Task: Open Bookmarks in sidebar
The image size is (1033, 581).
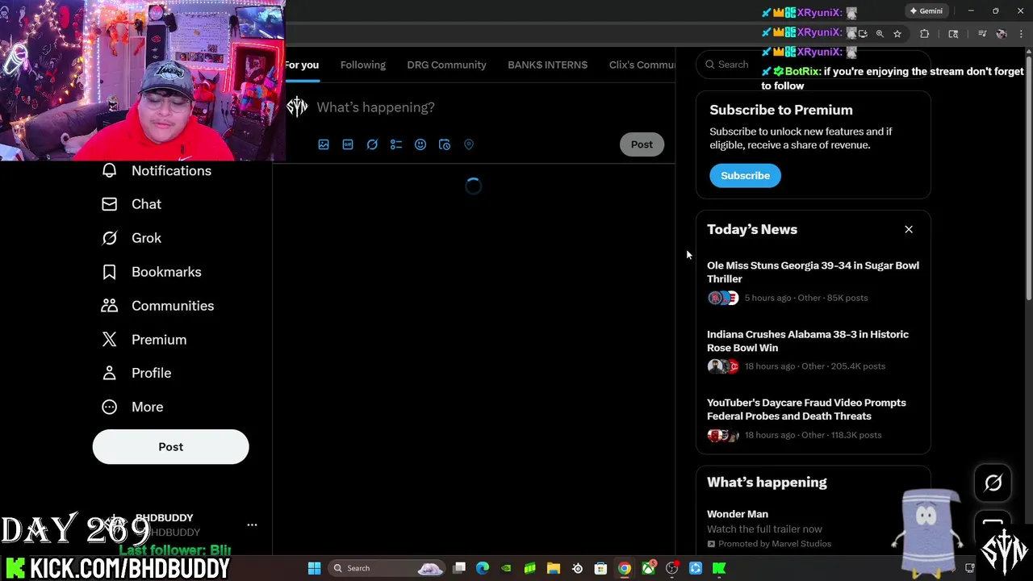Action: point(151,272)
